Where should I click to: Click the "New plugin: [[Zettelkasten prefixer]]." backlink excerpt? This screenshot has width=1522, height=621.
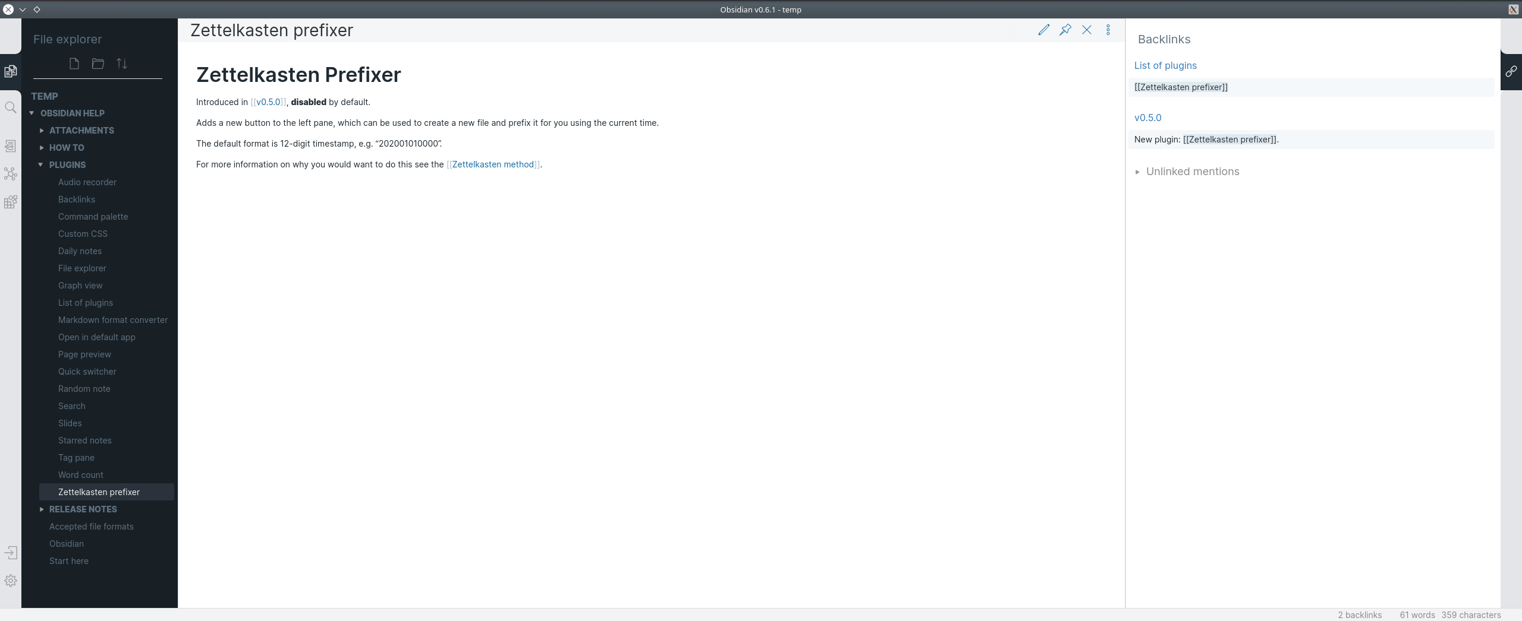tap(1311, 140)
